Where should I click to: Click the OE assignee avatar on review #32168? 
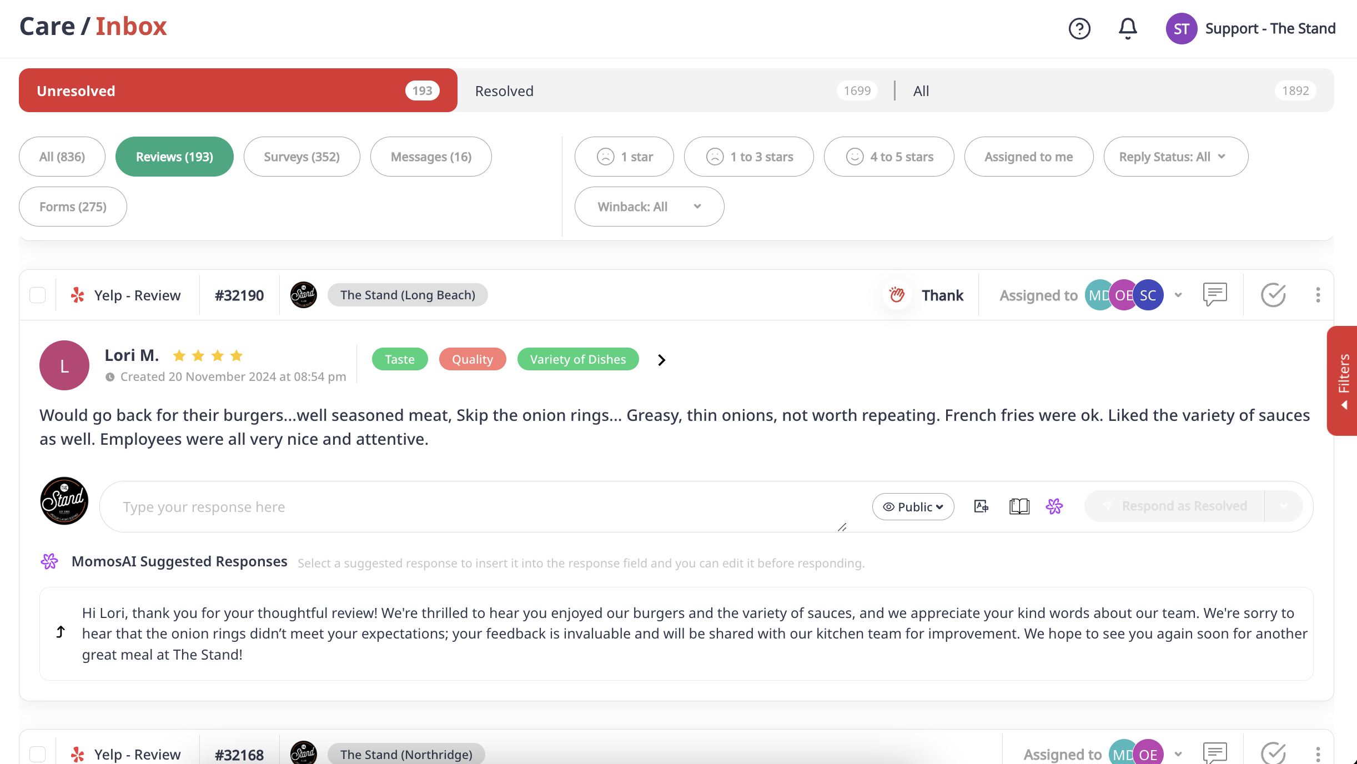pos(1148,753)
